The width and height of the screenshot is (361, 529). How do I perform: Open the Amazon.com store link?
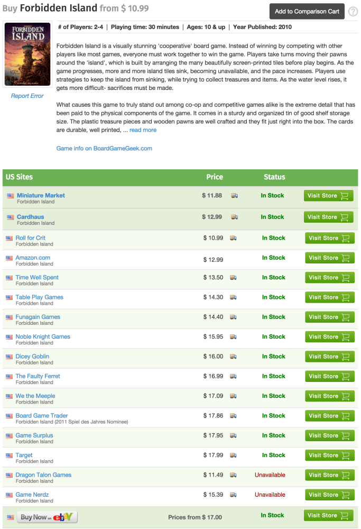(33, 258)
